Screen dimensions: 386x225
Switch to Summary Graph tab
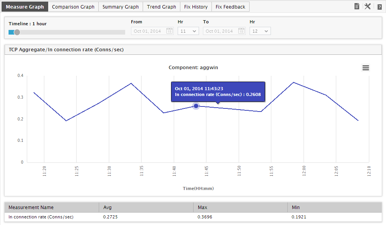121,7
